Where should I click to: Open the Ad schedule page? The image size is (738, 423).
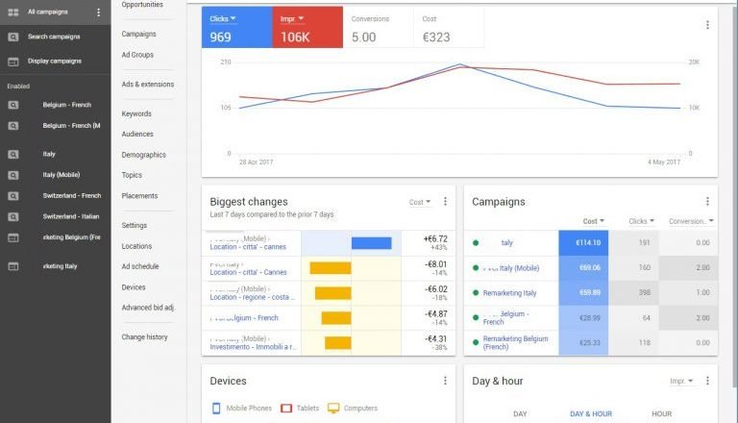point(140,266)
